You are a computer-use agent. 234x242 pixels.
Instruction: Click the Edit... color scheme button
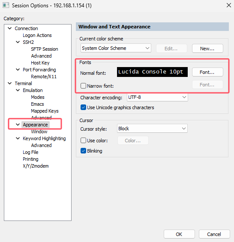171,49
